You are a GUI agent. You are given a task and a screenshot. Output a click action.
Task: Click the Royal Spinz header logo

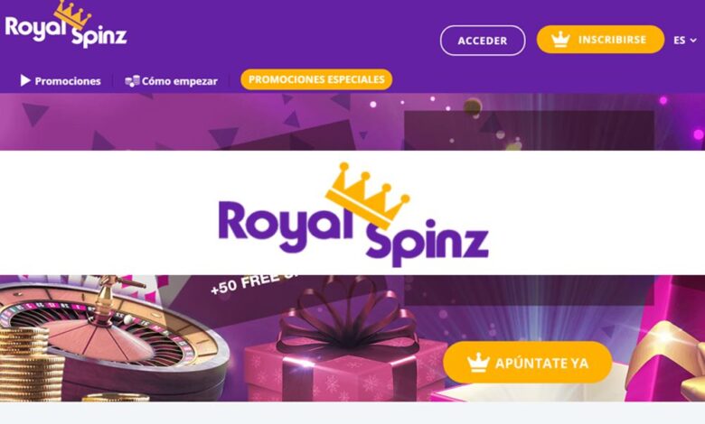click(x=66, y=24)
